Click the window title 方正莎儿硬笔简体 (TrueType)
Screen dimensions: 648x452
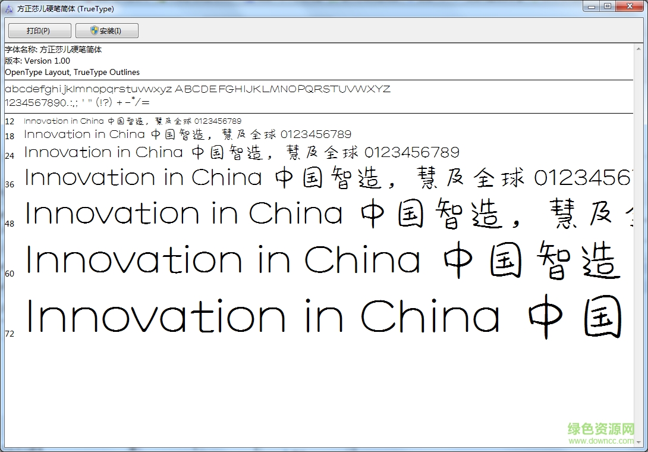[x=65, y=9]
